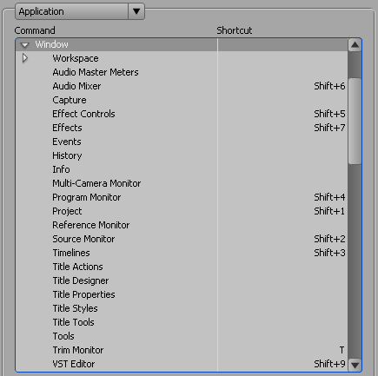Viewport: 378px width, 376px height.
Task: Click the Capture command row
Action: pos(182,100)
